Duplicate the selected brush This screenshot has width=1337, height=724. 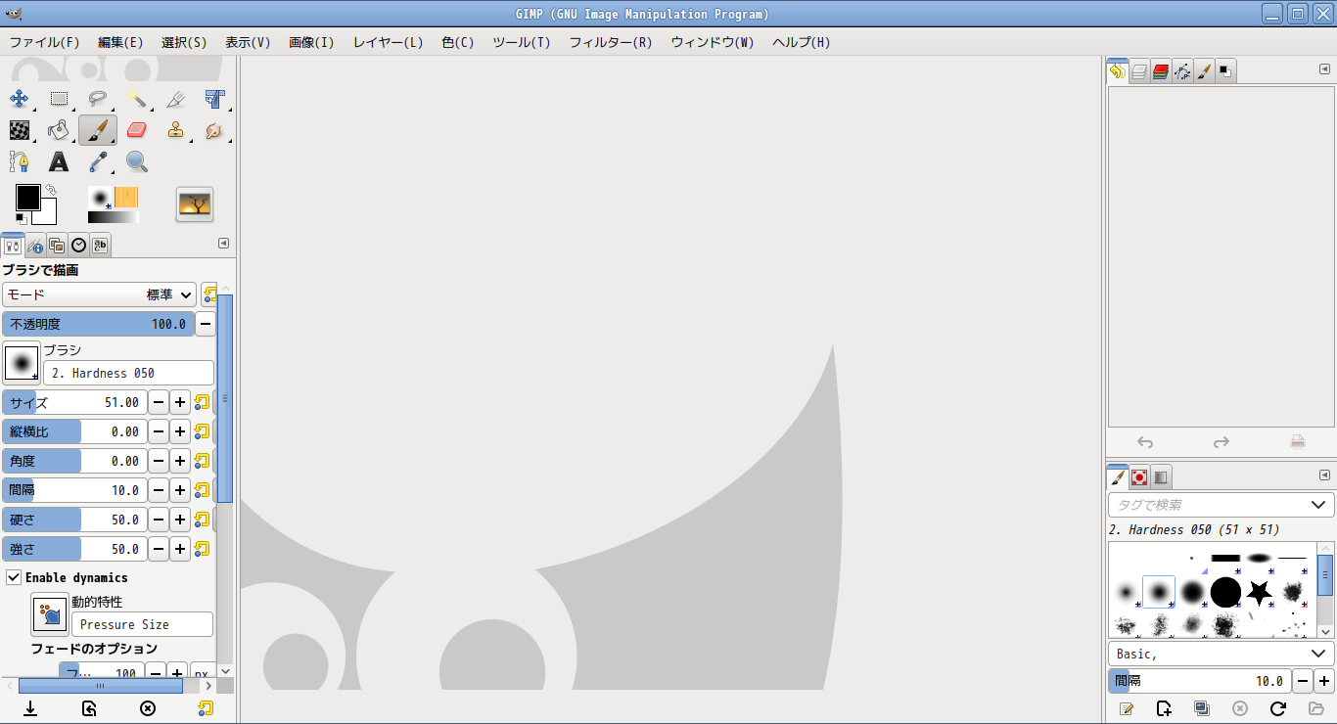(1202, 708)
